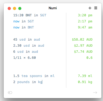Click the line '15:20 BNT in SGT'

pos(30,15)
